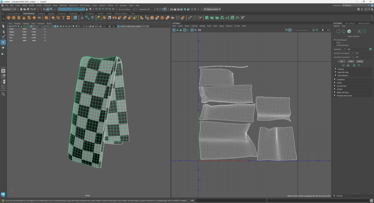Open the Mesh Tools menu
The width and height of the screenshot is (374, 203).
(x=73, y=5)
